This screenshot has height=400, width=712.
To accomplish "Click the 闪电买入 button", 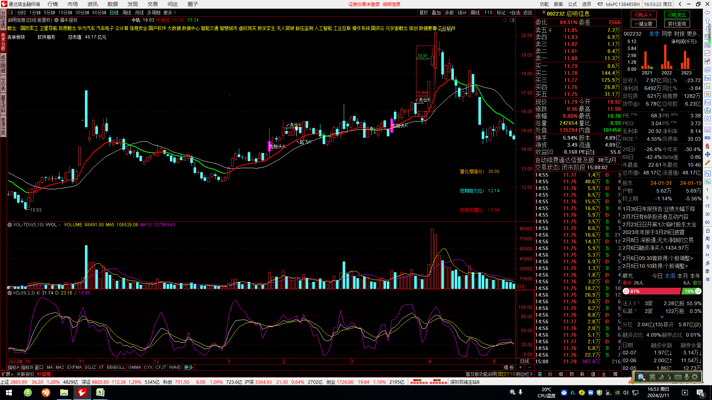I will pos(643,15).
